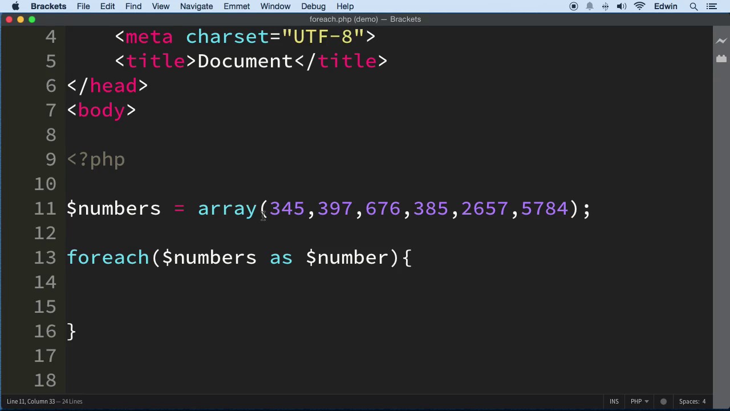Open the Edwin user menu

pos(666,6)
